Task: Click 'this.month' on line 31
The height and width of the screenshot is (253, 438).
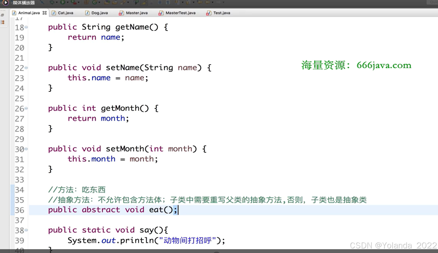Action: (91, 159)
